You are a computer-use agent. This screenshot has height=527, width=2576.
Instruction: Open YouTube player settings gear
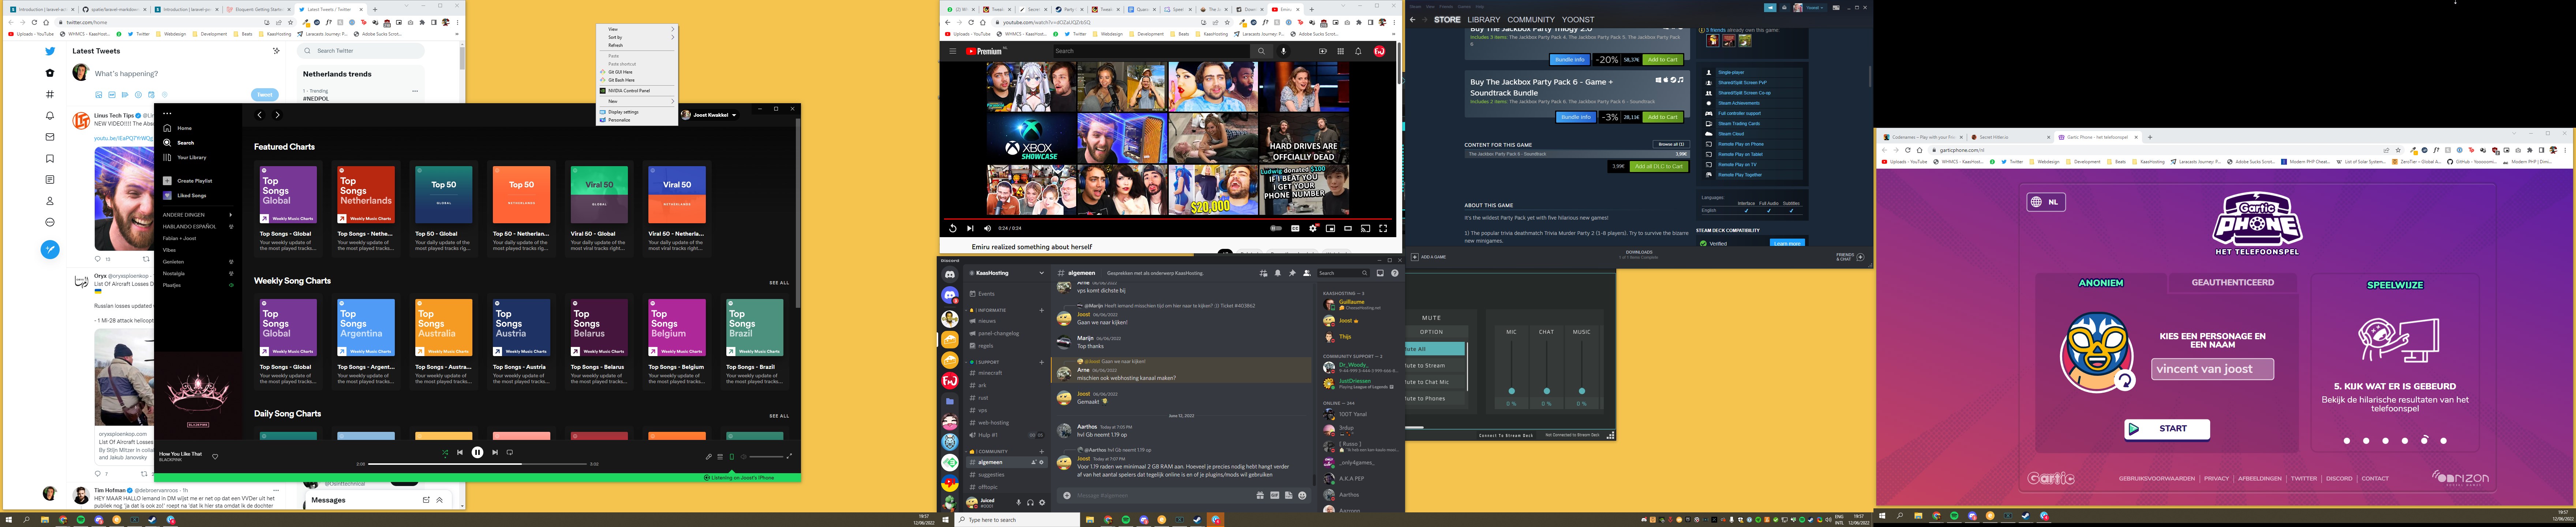pos(1313,228)
